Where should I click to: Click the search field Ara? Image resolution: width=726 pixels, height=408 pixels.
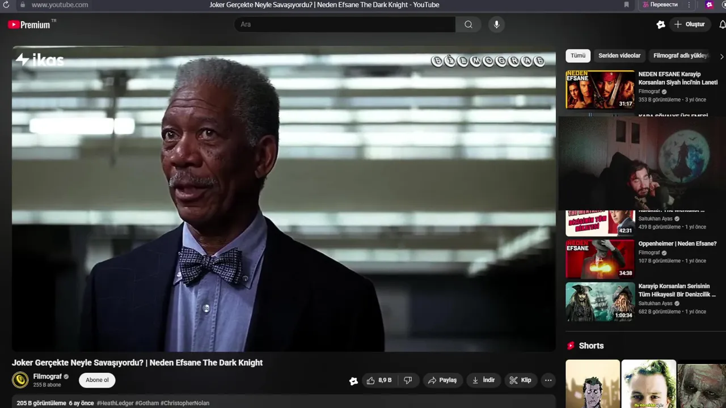click(345, 24)
